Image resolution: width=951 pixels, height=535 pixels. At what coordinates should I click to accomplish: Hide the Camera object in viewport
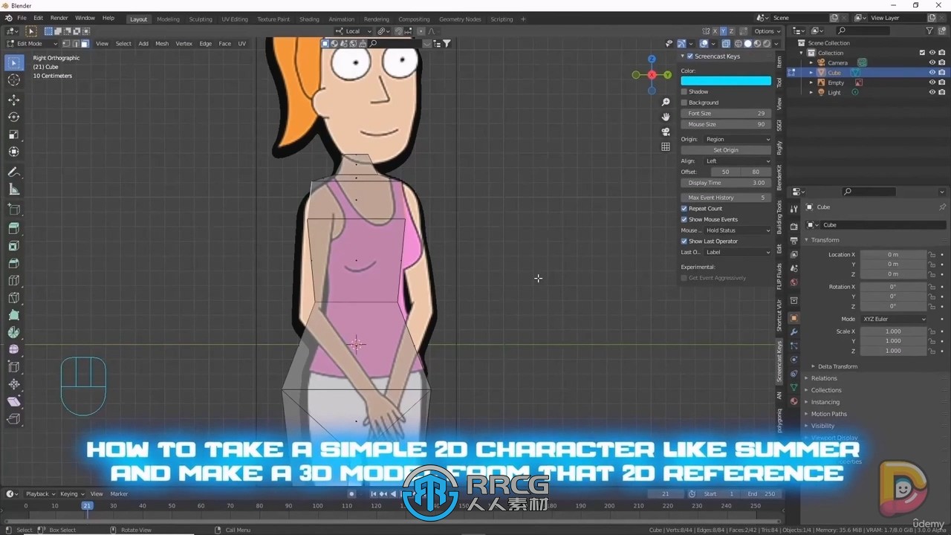pyautogui.click(x=932, y=62)
